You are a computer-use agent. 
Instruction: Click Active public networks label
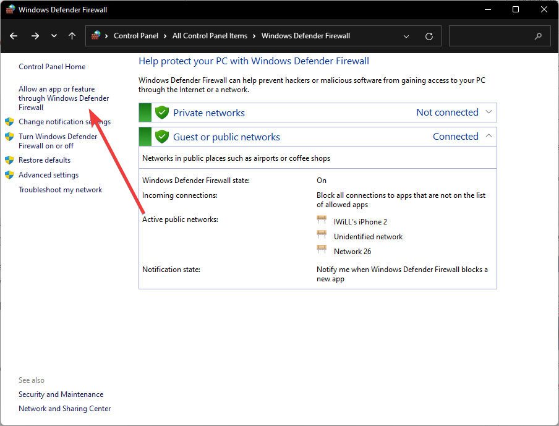tap(181, 219)
